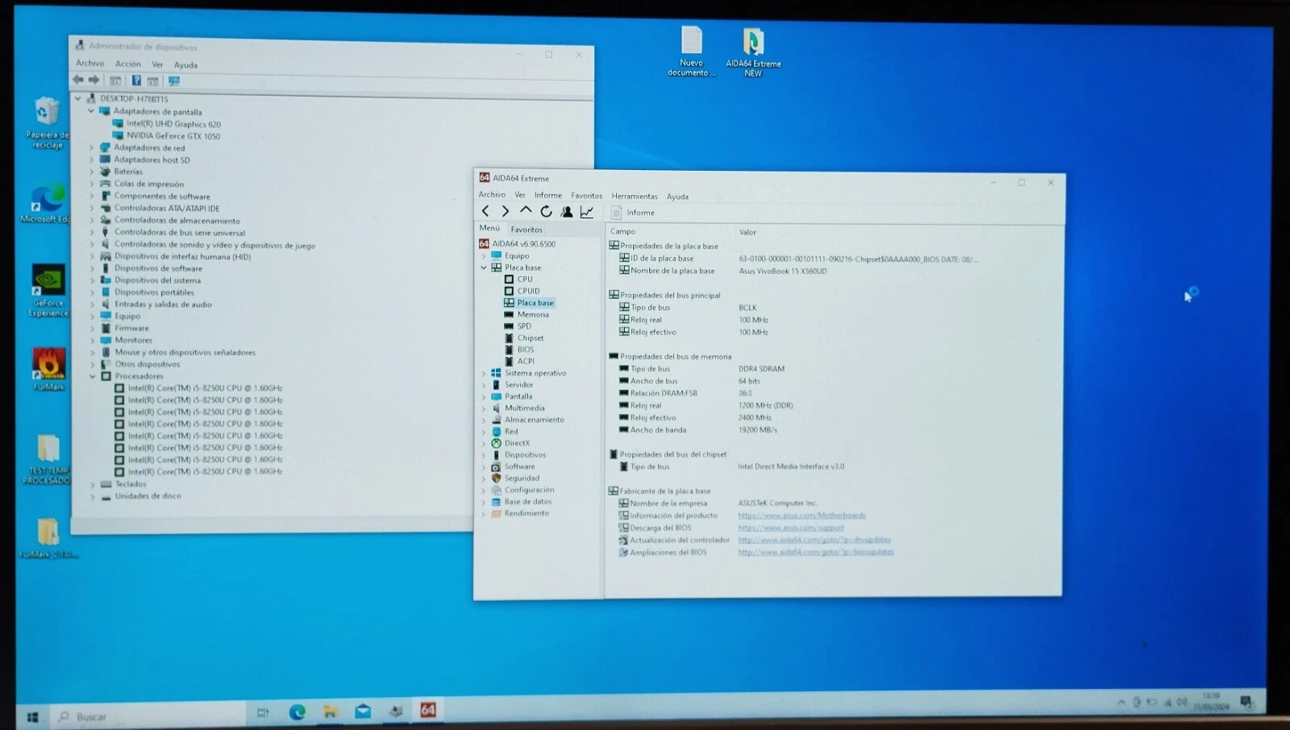Viewport: 1290px width, 730px height.
Task: Select the Papelera de reciclaje desktop icon
Action: [47, 122]
